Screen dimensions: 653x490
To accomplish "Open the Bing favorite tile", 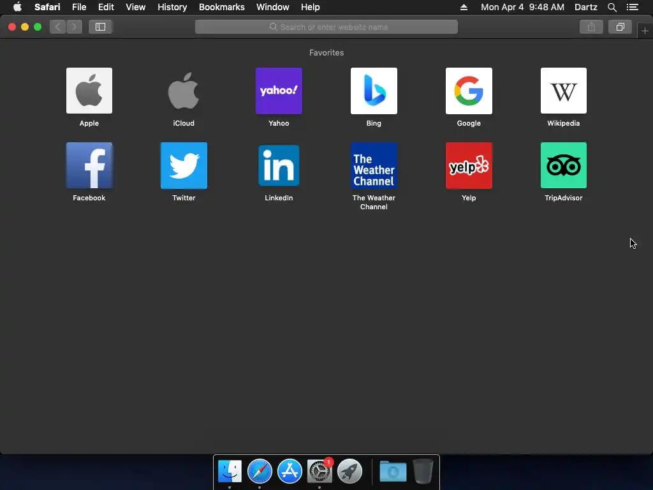I will coord(374,91).
